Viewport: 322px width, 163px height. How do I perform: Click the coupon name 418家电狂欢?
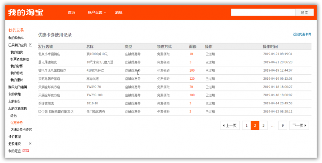click(x=95, y=70)
